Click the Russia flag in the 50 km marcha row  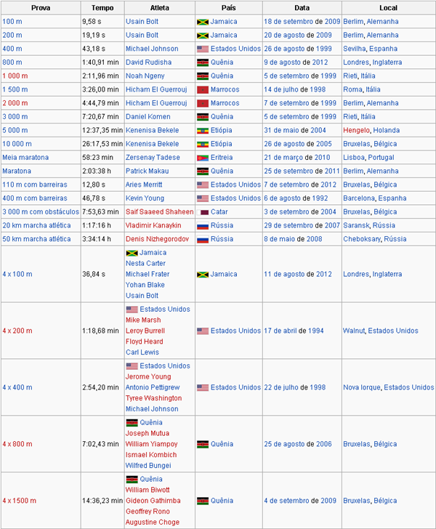[x=203, y=239]
